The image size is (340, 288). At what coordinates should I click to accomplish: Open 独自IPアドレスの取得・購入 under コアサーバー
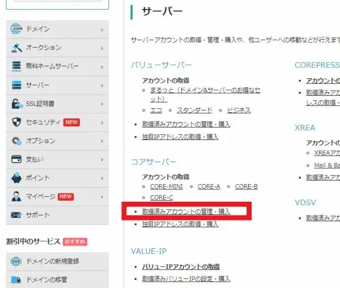(x=180, y=224)
